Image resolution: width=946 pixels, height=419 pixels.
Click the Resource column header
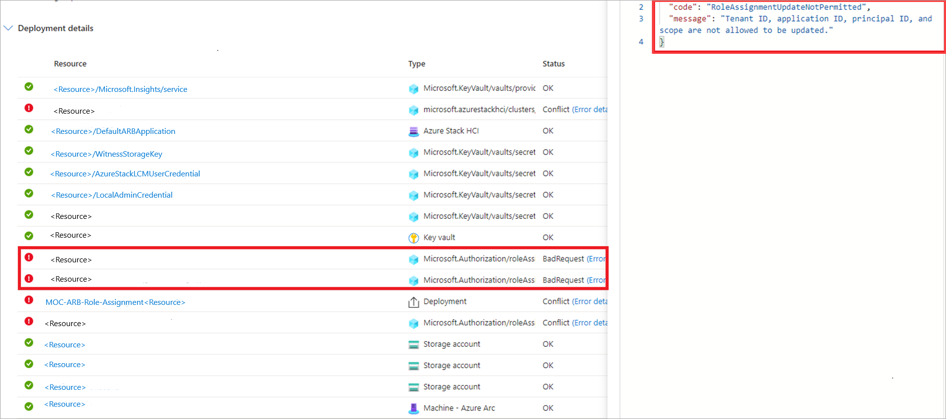[x=70, y=64]
